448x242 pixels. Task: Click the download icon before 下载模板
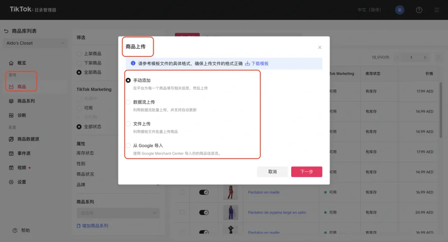point(247,63)
